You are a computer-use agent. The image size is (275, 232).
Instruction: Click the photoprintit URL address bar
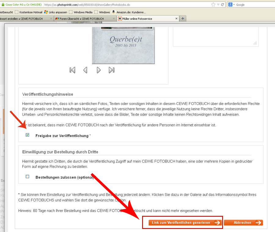pos(126,5)
